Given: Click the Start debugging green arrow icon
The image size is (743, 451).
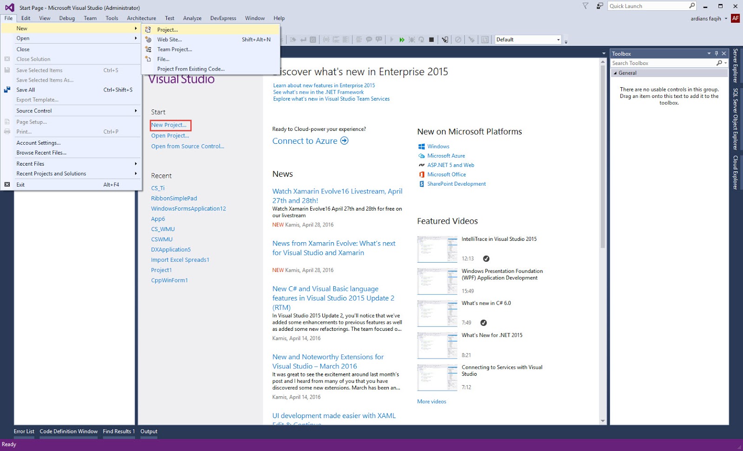Looking at the screenshot, I should pos(402,39).
